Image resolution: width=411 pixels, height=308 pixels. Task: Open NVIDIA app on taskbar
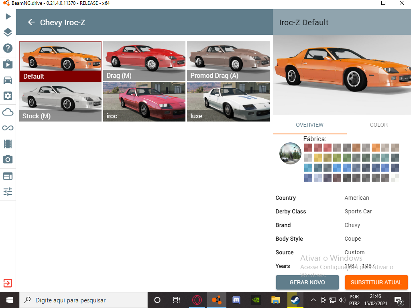click(256, 300)
